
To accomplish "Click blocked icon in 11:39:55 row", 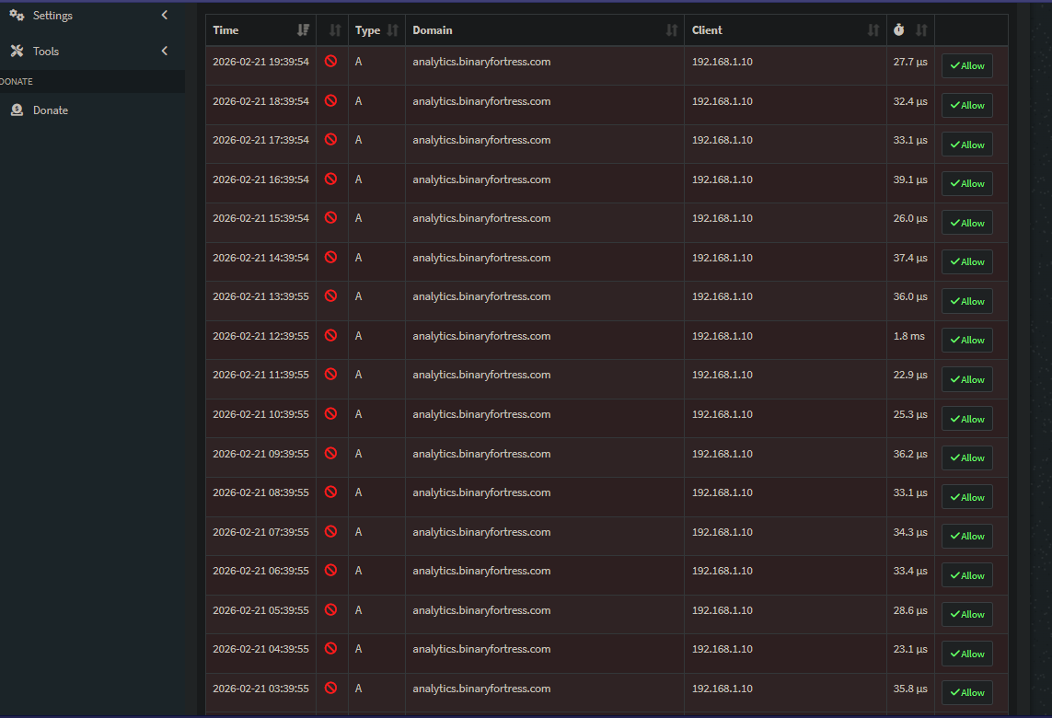I will (x=330, y=375).
